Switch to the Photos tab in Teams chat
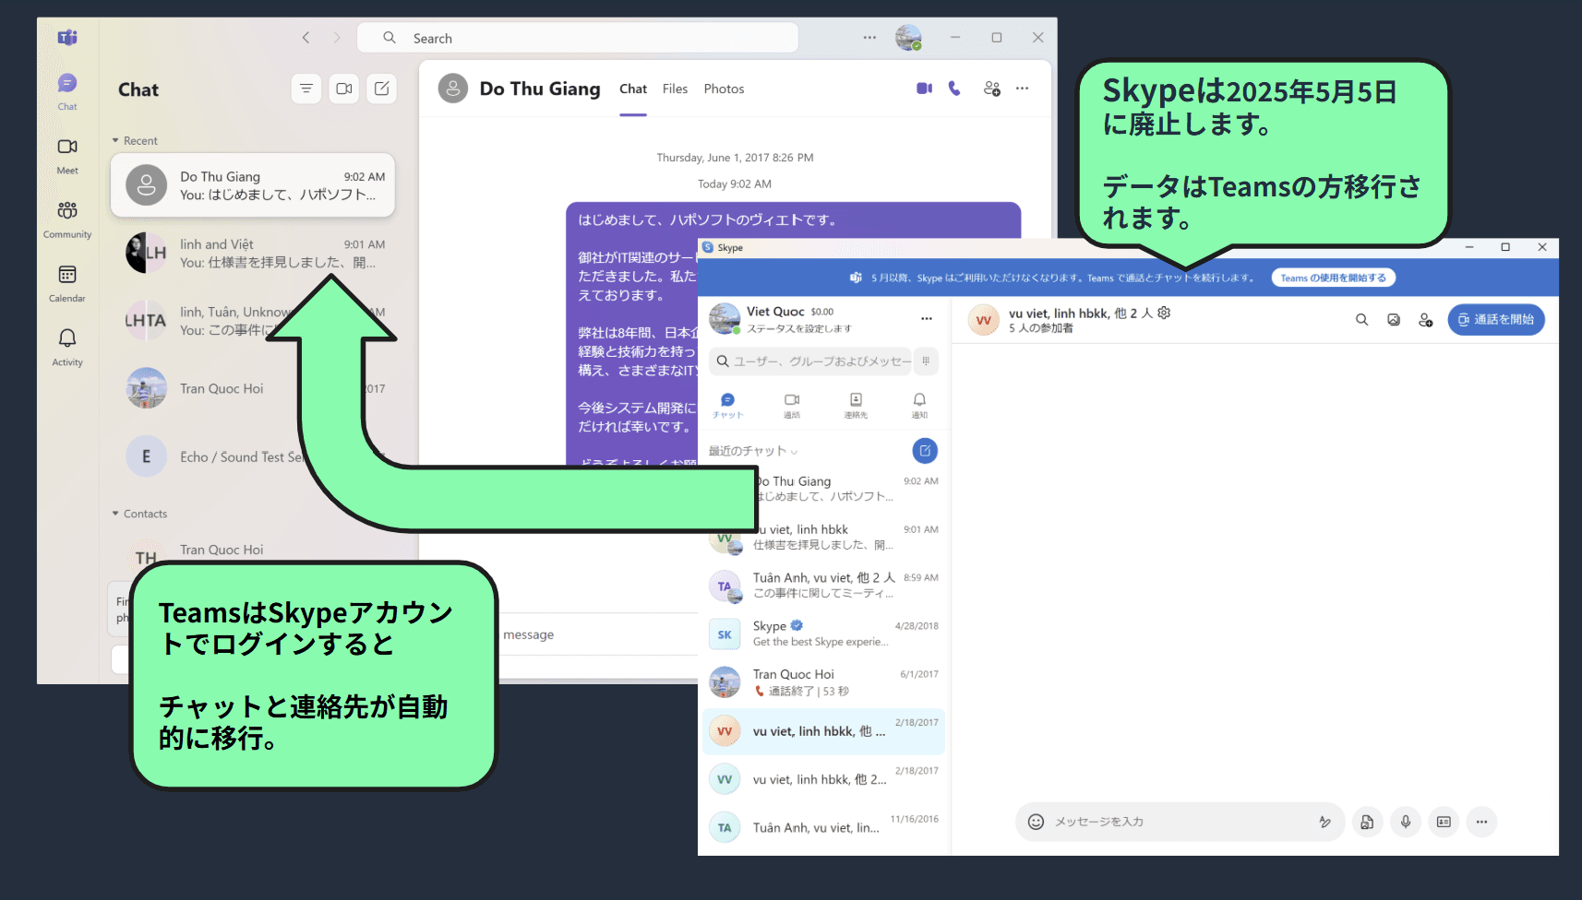The height and width of the screenshot is (900, 1582). [x=724, y=89]
